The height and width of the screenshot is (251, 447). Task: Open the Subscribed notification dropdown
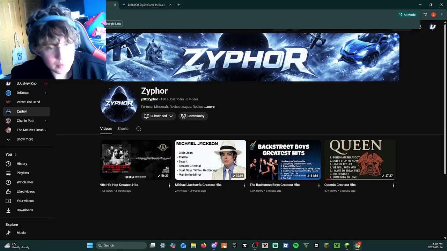(x=158, y=116)
